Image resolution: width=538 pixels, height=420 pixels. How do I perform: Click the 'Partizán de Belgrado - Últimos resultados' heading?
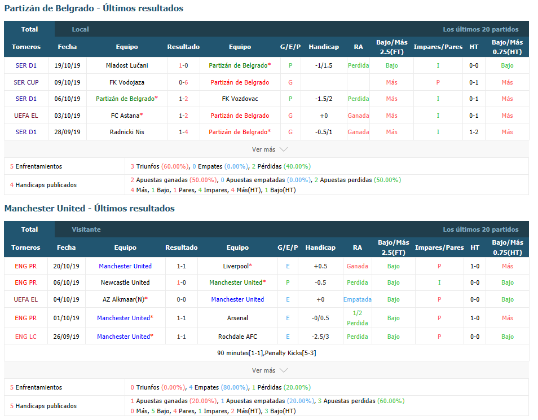point(94,8)
